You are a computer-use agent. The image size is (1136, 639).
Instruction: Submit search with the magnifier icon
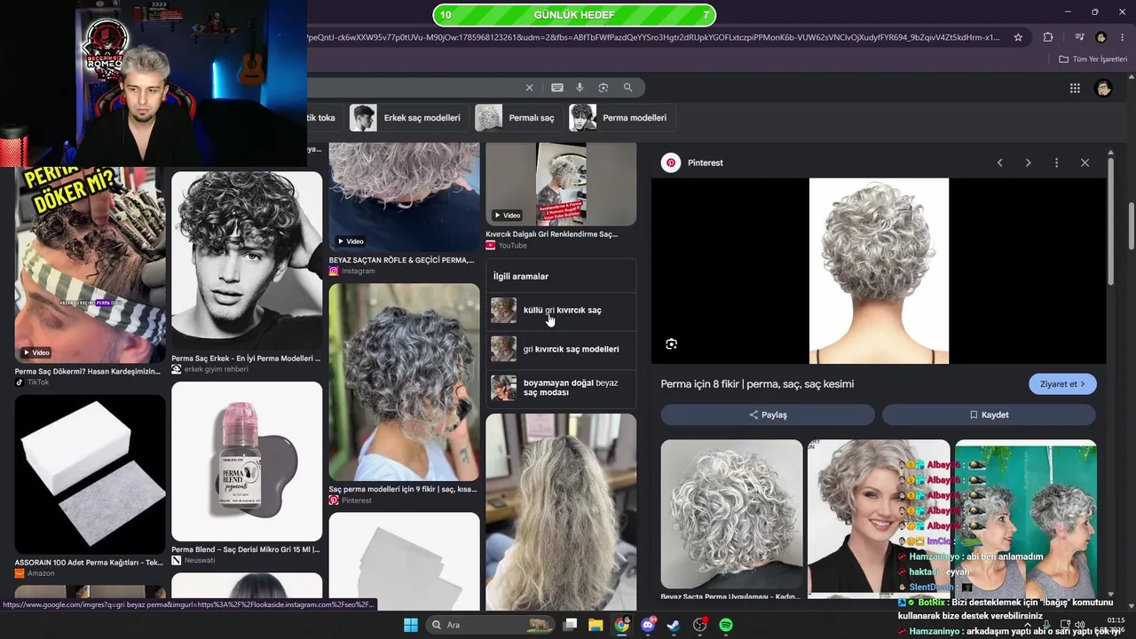click(627, 88)
